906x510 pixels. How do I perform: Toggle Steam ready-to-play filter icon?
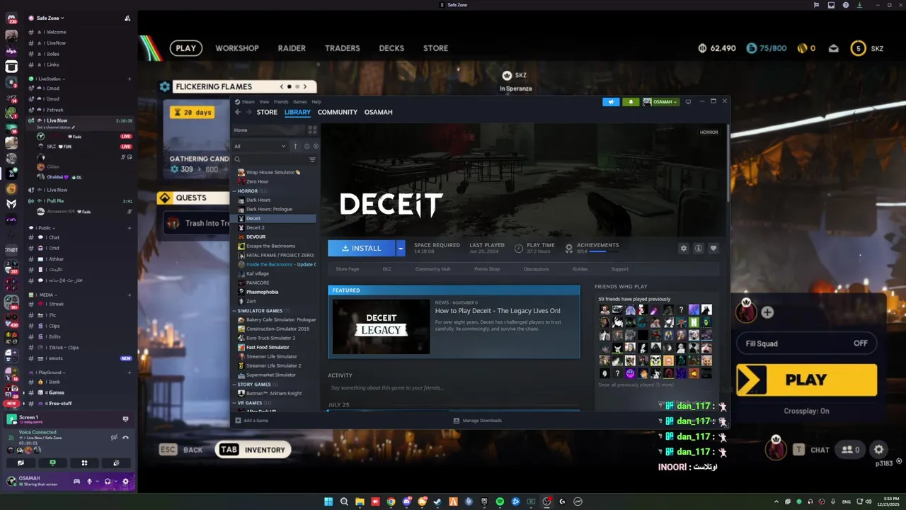316,146
